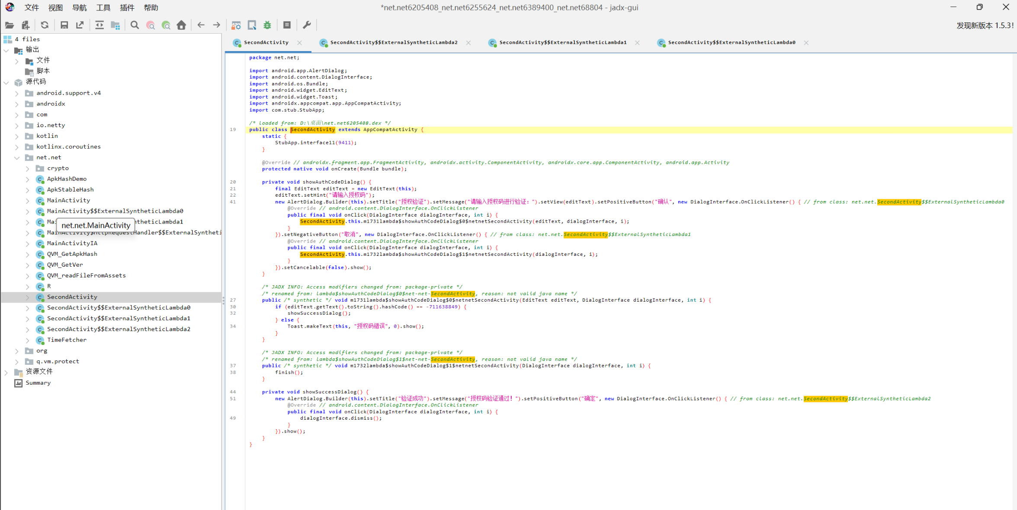Screen dimensions: 1017x510
Task: Click the home main activity icon
Action: (182, 25)
